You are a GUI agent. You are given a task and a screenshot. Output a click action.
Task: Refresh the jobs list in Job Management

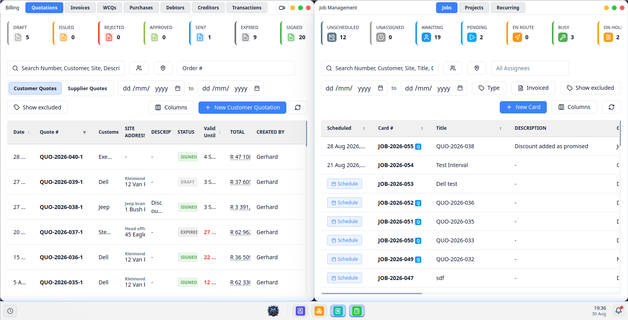pyautogui.click(x=612, y=107)
